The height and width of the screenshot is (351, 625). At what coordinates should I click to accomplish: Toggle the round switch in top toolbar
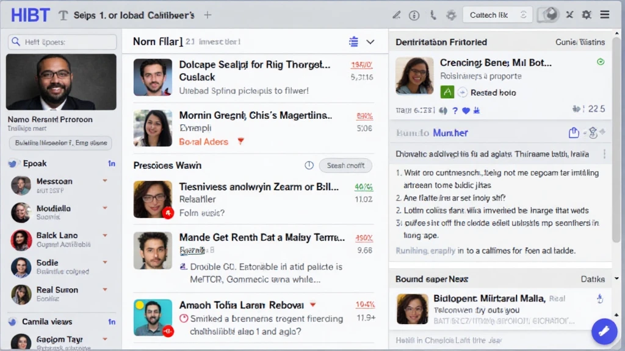tap(551, 15)
